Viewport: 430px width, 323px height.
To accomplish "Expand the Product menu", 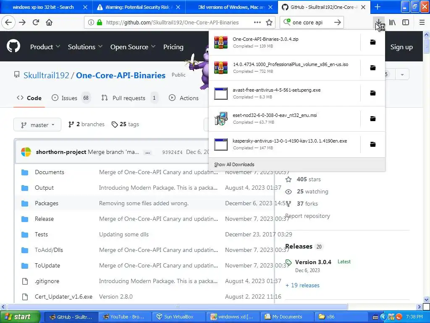I will pos(45,47).
